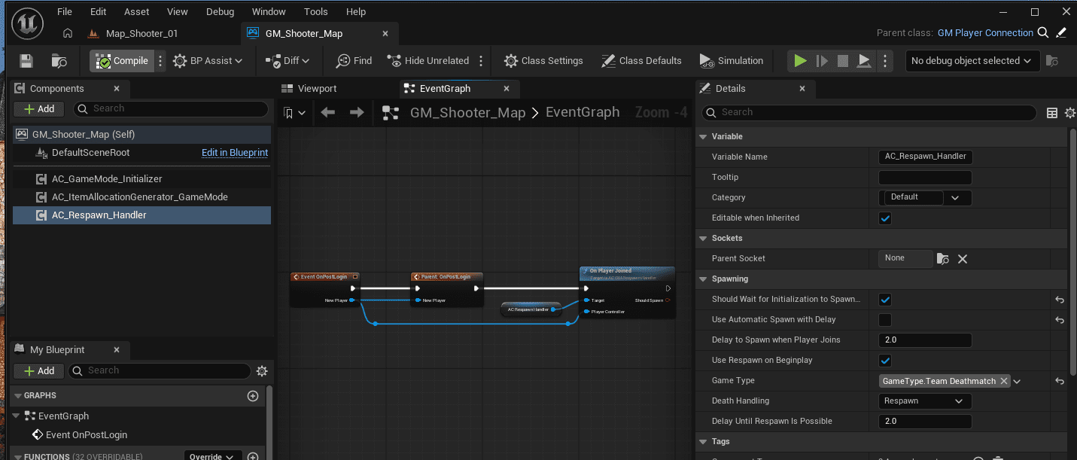Image resolution: width=1077 pixels, height=460 pixels.
Task: Click the green Play button
Action: pos(801,61)
